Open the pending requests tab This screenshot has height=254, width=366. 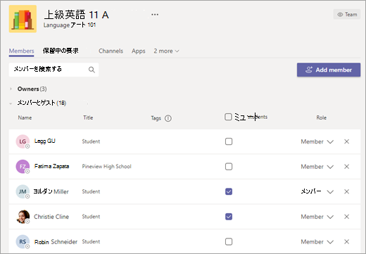pyautogui.click(x=61, y=51)
